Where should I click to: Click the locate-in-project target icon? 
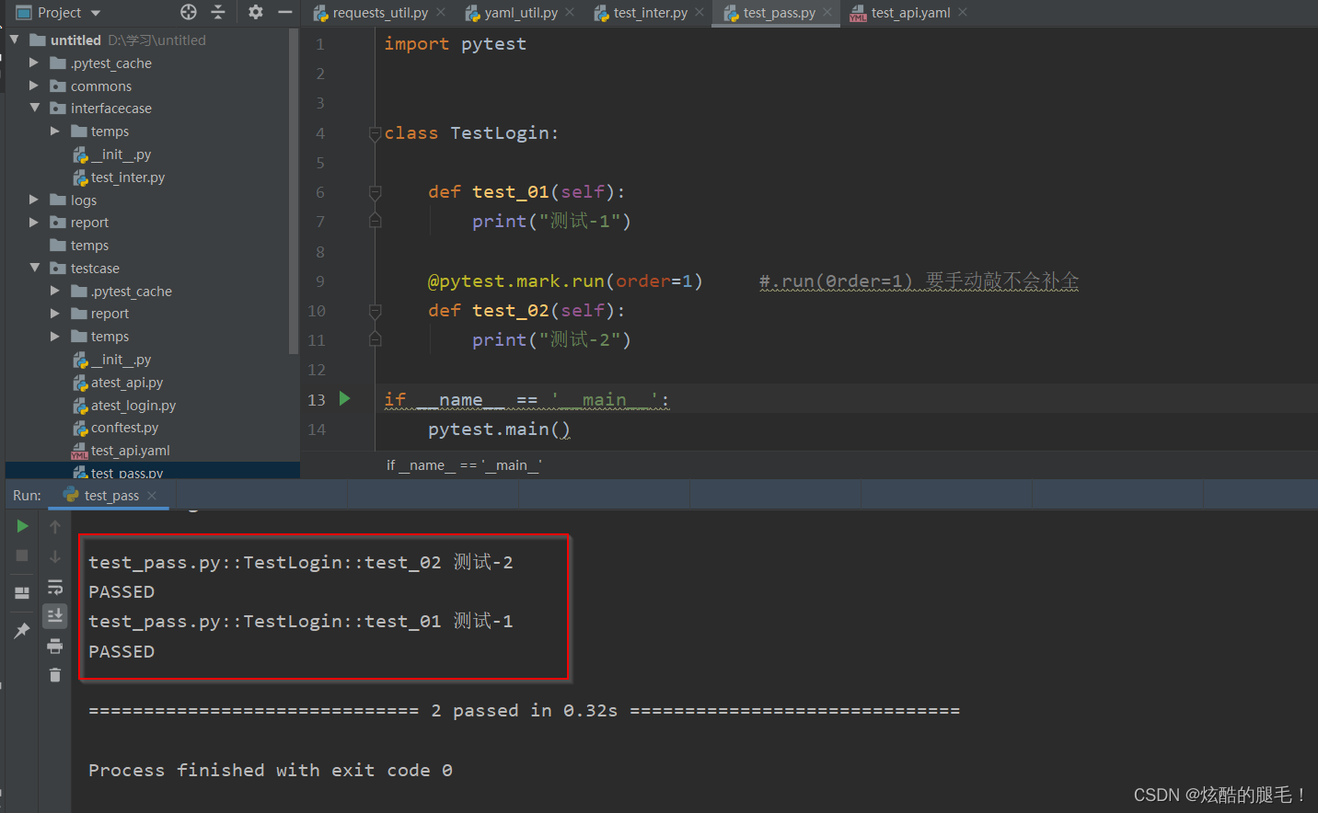[x=189, y=12]
